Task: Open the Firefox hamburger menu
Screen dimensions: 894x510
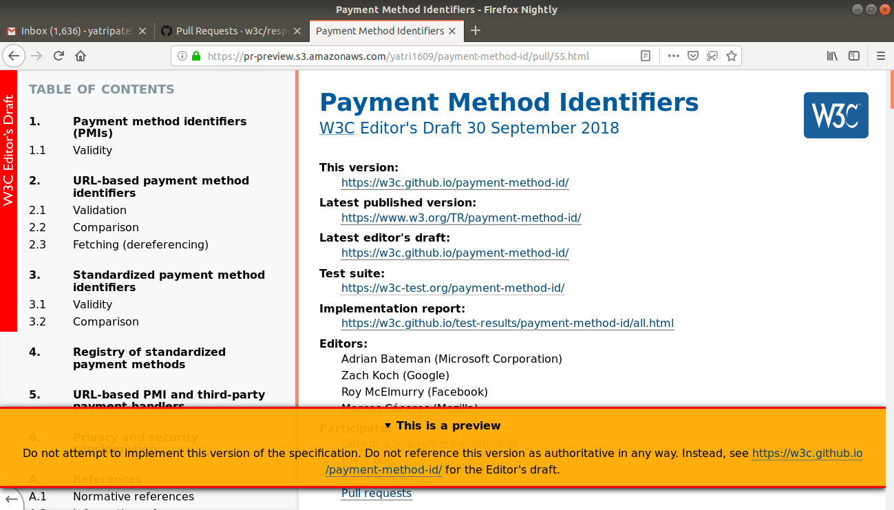Action: click(881, 56)
